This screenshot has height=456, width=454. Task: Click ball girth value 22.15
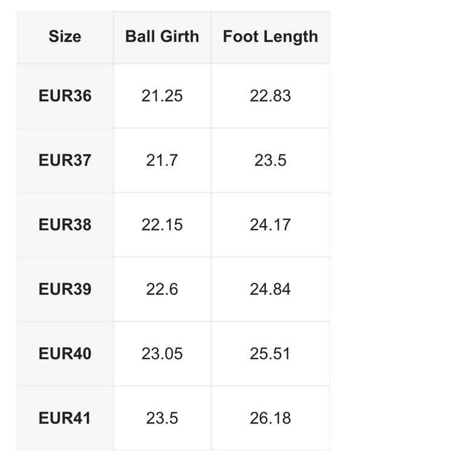tap(162, 225)
